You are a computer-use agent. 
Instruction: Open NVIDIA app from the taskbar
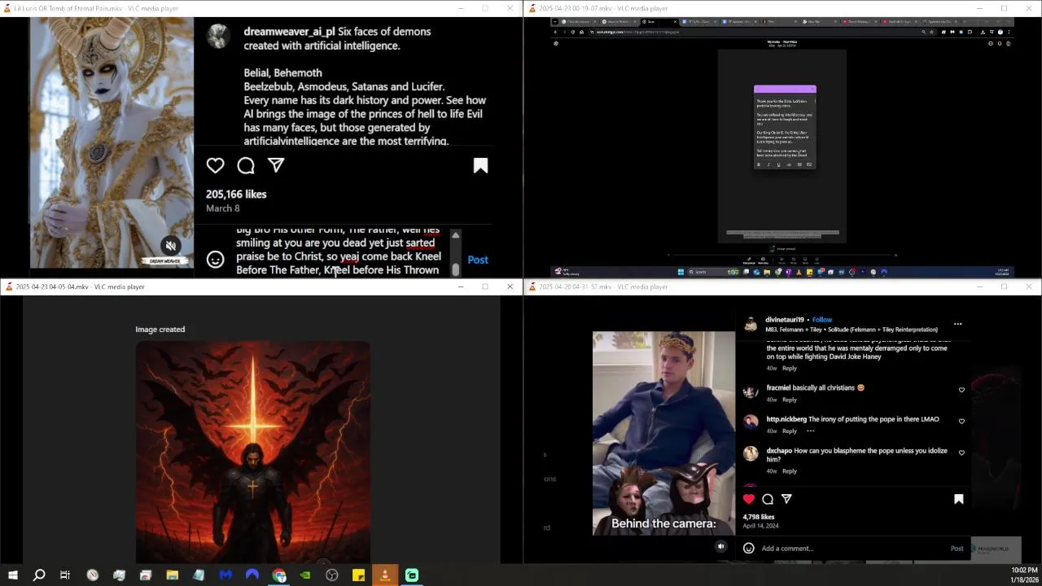click(x=305, y=575)
